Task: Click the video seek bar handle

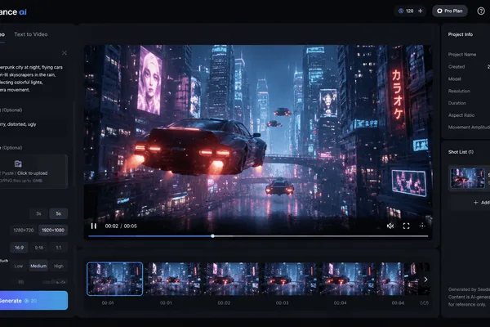Action: pyautogui.click(x=212, y=236)
